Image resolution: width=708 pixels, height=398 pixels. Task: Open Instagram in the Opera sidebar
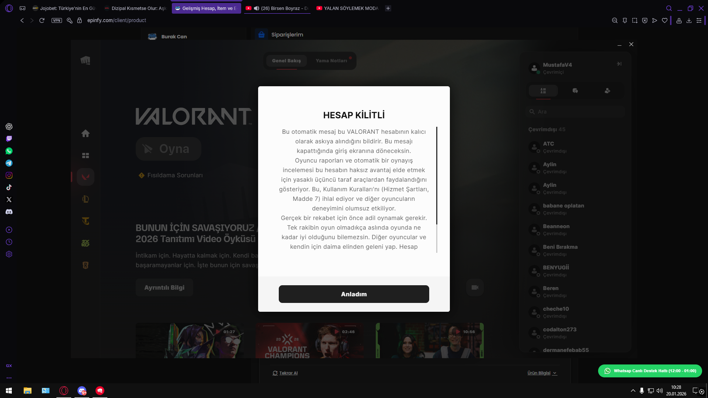tap(9, 175)
